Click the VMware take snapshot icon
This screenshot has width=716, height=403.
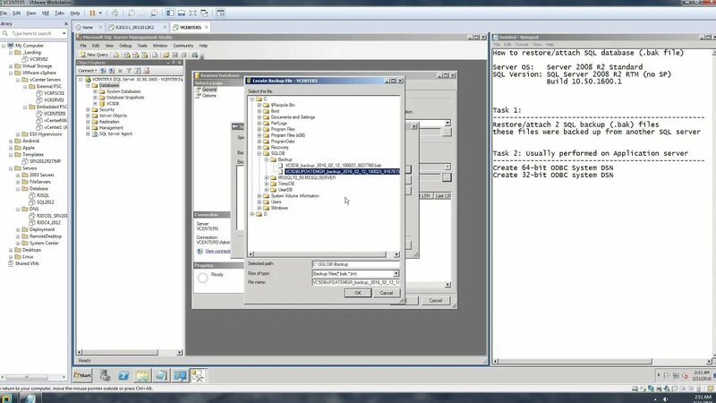[x=131, y=13]
